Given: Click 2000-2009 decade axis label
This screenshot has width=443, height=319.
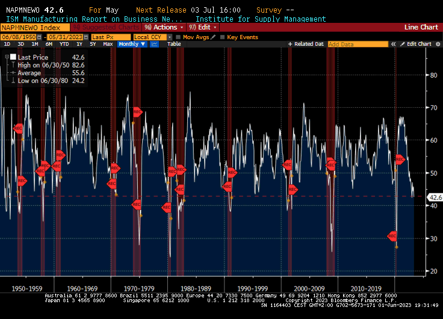Looking at the screenshot, I should 309,288.
